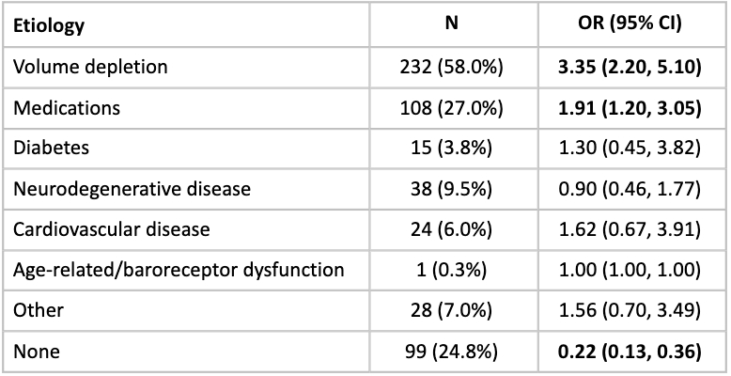Click the 28 (7.0%) cell in Other row
This screenshot has width=731, height=376.
point(450,311)
